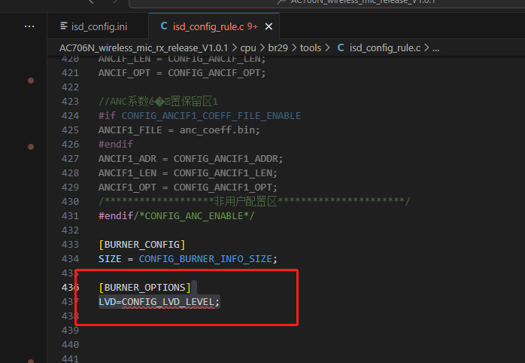Viewport: 525px width, 363px height.
Task: Open the isd_config.ini tab
Action: [98, 26]
